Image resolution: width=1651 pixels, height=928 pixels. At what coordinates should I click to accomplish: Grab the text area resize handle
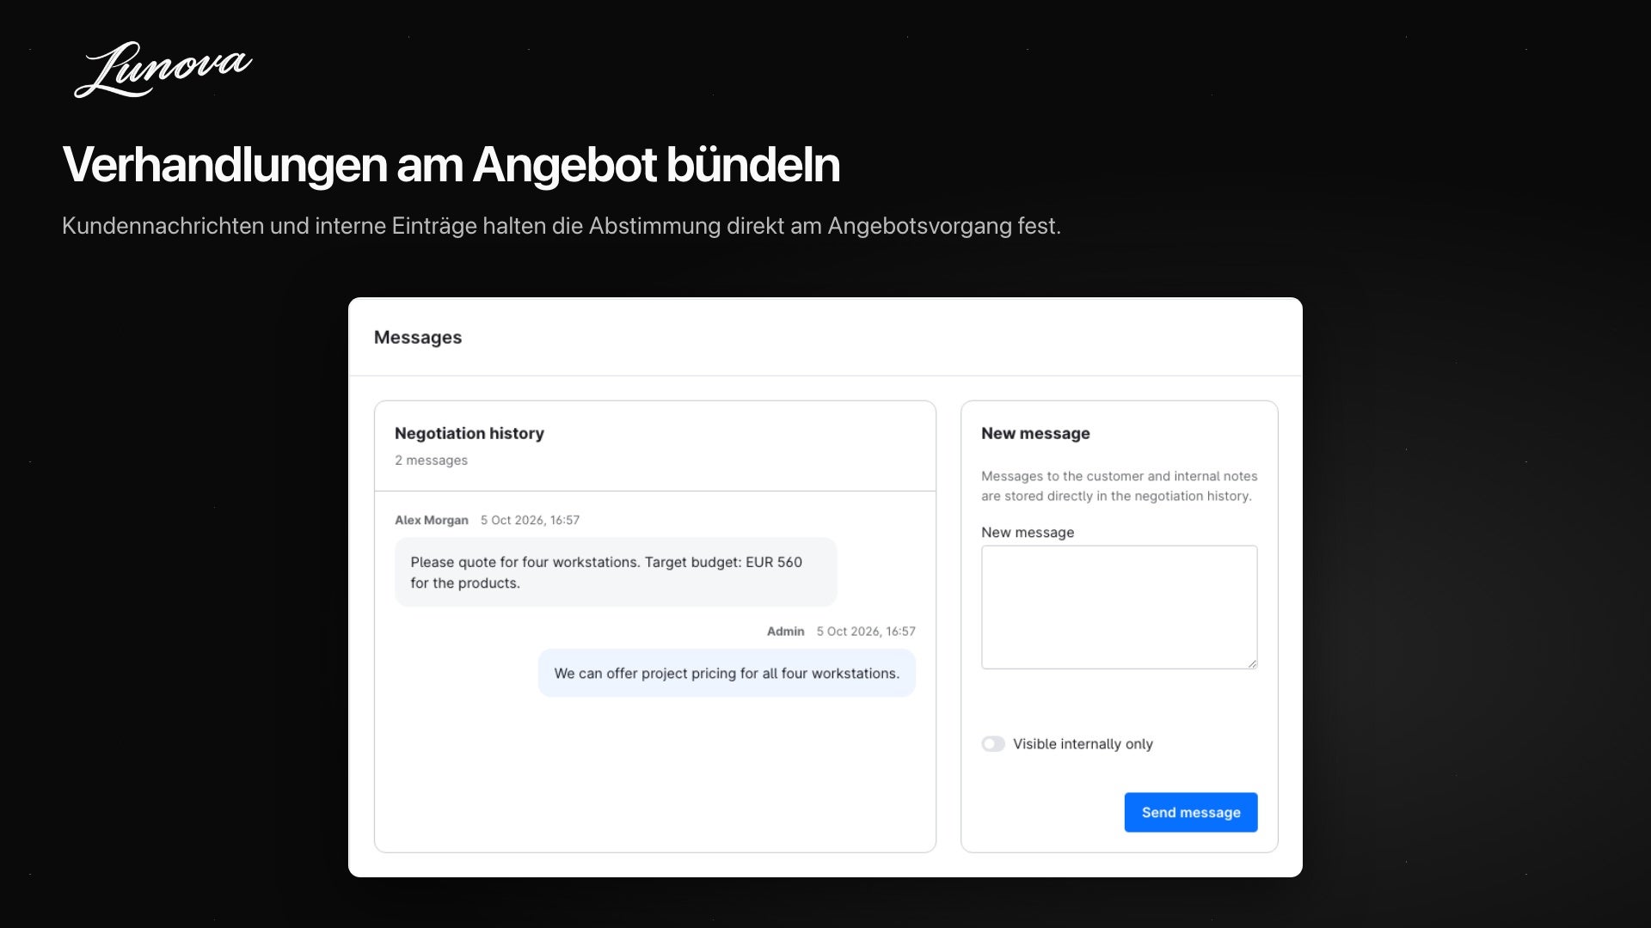(1252, 663)
